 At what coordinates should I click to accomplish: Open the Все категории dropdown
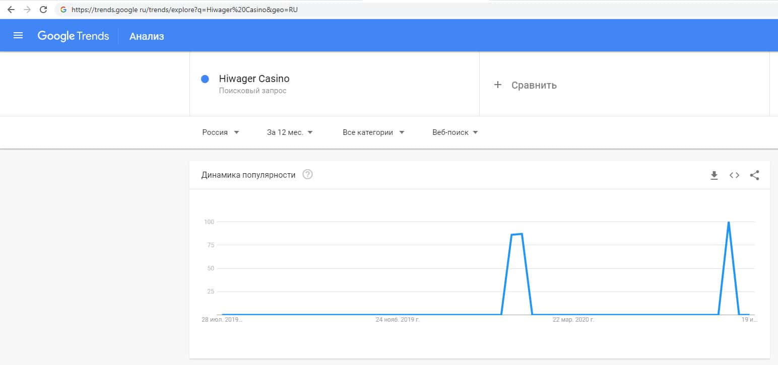click(x=373, y=132)
